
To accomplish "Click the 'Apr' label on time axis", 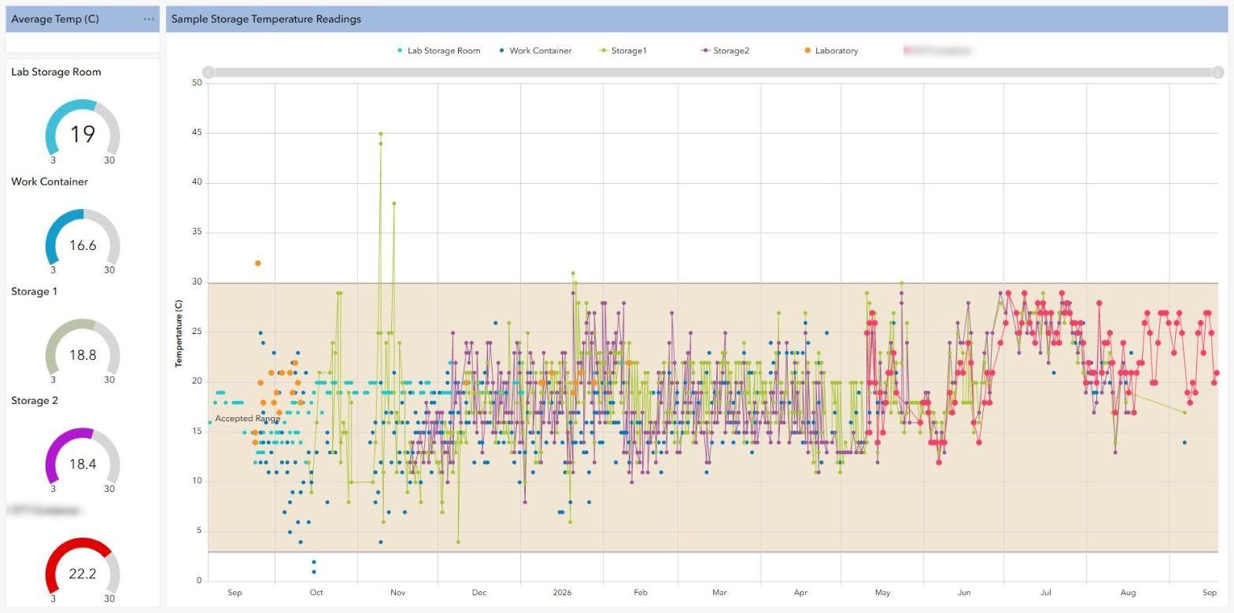I will 800,593.
